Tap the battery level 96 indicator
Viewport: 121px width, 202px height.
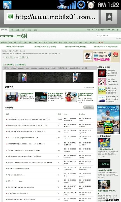81,5
